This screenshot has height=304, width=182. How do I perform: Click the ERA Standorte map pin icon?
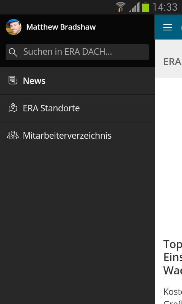pos(13,108)
